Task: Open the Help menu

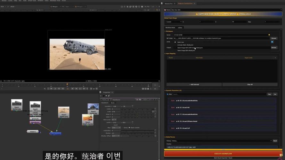Action: pyautogui.click(x=15, y=1)
